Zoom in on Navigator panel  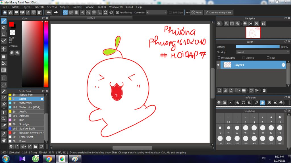[x=226, y=24]
